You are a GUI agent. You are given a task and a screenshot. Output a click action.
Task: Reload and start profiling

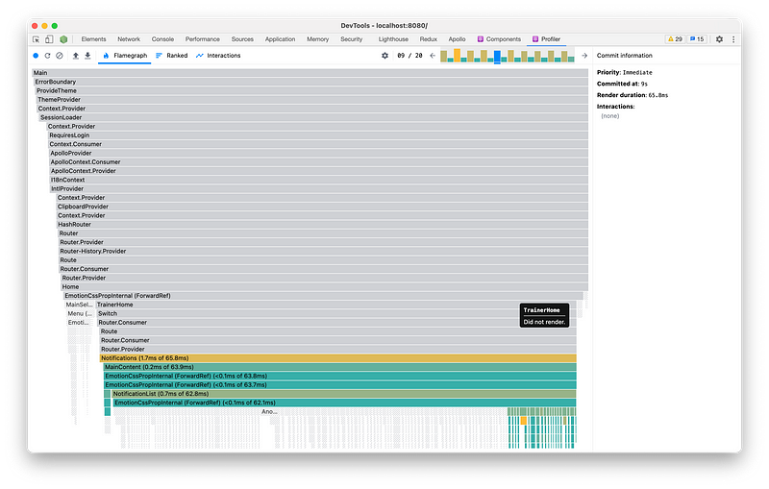tap(47, 56)
